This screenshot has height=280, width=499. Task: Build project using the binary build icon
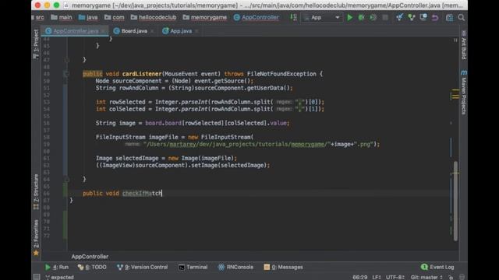click(293, 17)
